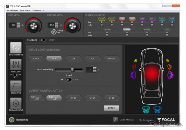Select the OPTICAL input
Viewport: 186px width, 130px height.
112,59
